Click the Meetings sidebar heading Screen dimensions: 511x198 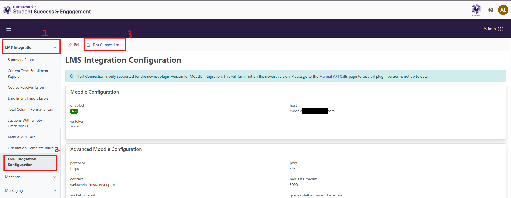[x=13, y=177]
